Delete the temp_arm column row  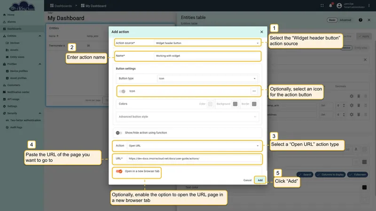point(359,105)
